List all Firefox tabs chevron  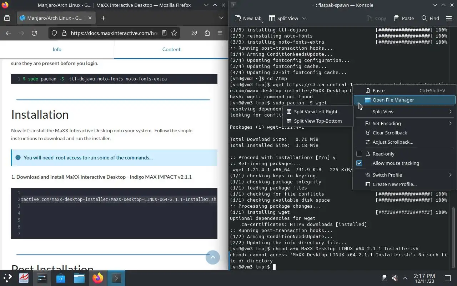pyautogui.click(x=221, y=18)
